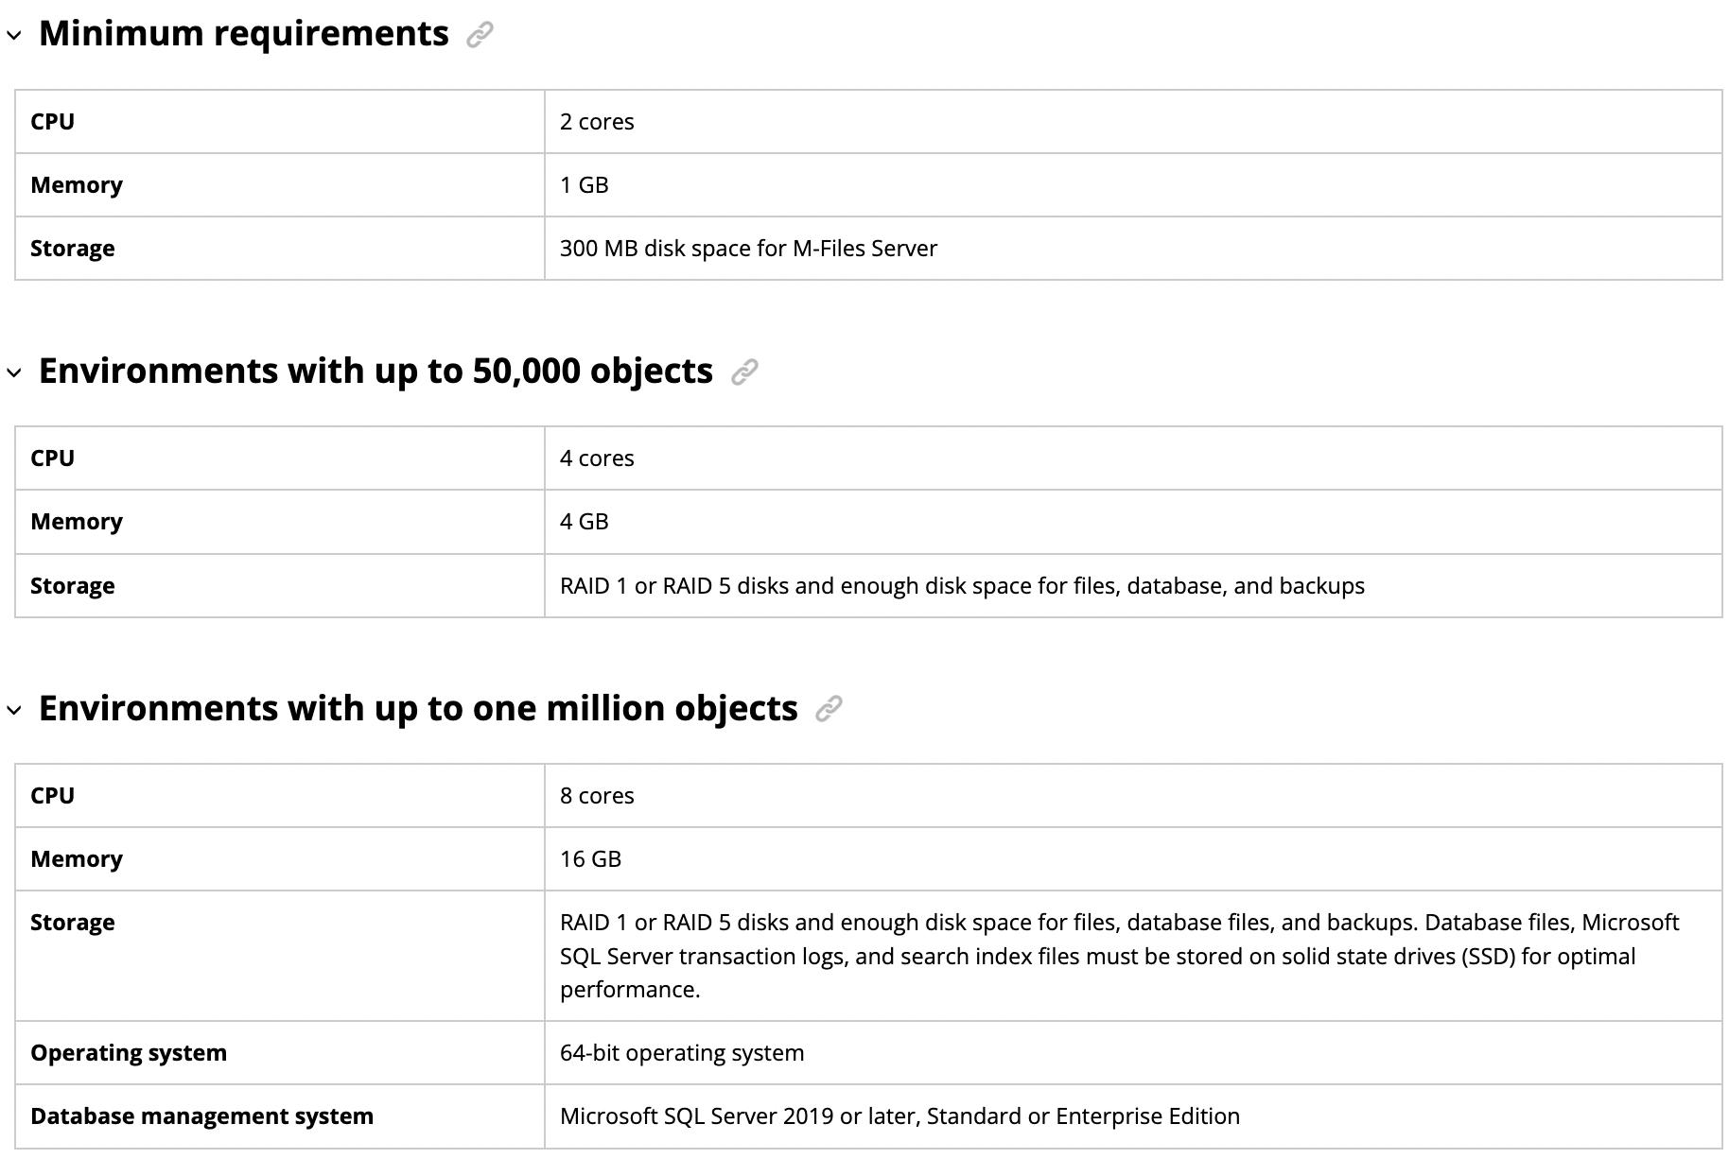Select the 300 MB disk space cell
Screen dimensions: 1729x1176
click(1133, 249)
